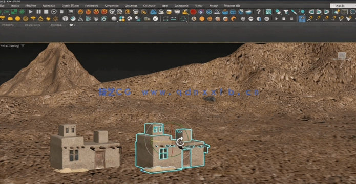Click the yellow mushroom-shaped icon
The height and width of the screenshot is (184, 356).
33,19
